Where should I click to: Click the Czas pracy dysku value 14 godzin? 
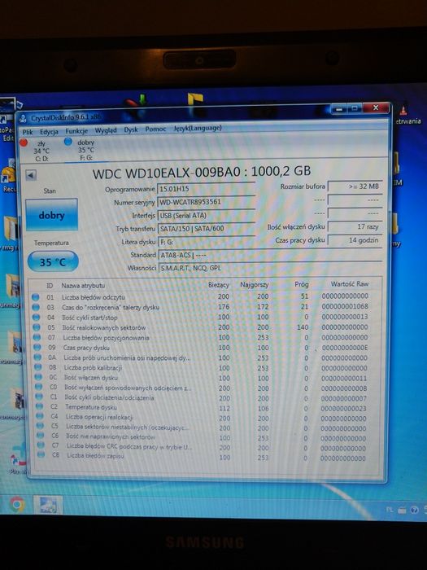(x=355, y=240)
